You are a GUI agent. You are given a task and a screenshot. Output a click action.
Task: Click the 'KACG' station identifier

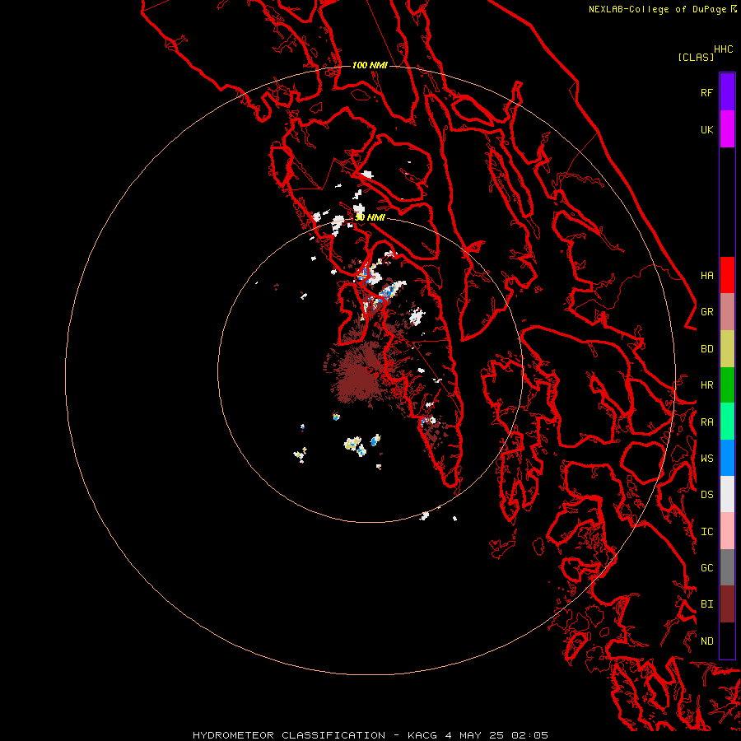click(422, 735)
